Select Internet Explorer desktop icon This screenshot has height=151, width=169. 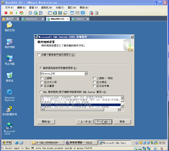(x=9, y=95)
